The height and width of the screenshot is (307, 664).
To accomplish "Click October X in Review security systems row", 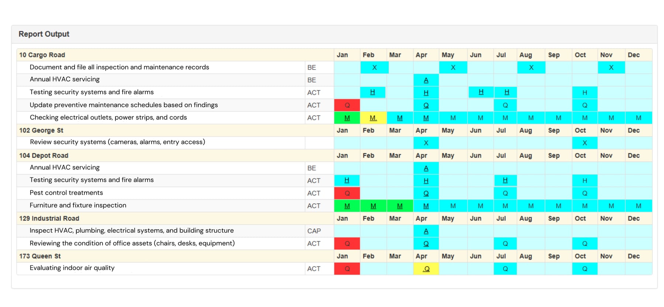I will [x=585, y=143].
